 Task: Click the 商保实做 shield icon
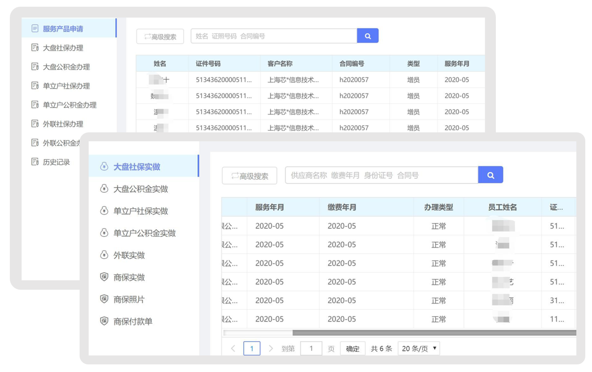pyautogui.click(x=104, y=277)
